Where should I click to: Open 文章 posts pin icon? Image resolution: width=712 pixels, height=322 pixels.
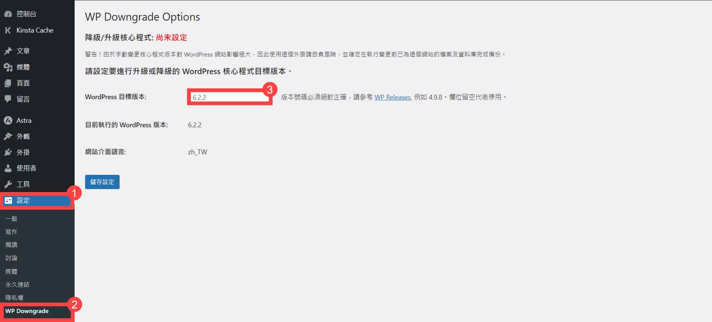pos(8,51)
